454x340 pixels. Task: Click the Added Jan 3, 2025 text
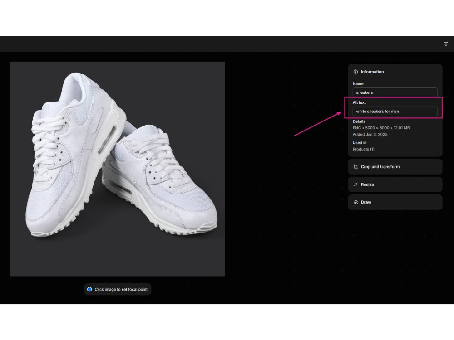coord(370,135)
